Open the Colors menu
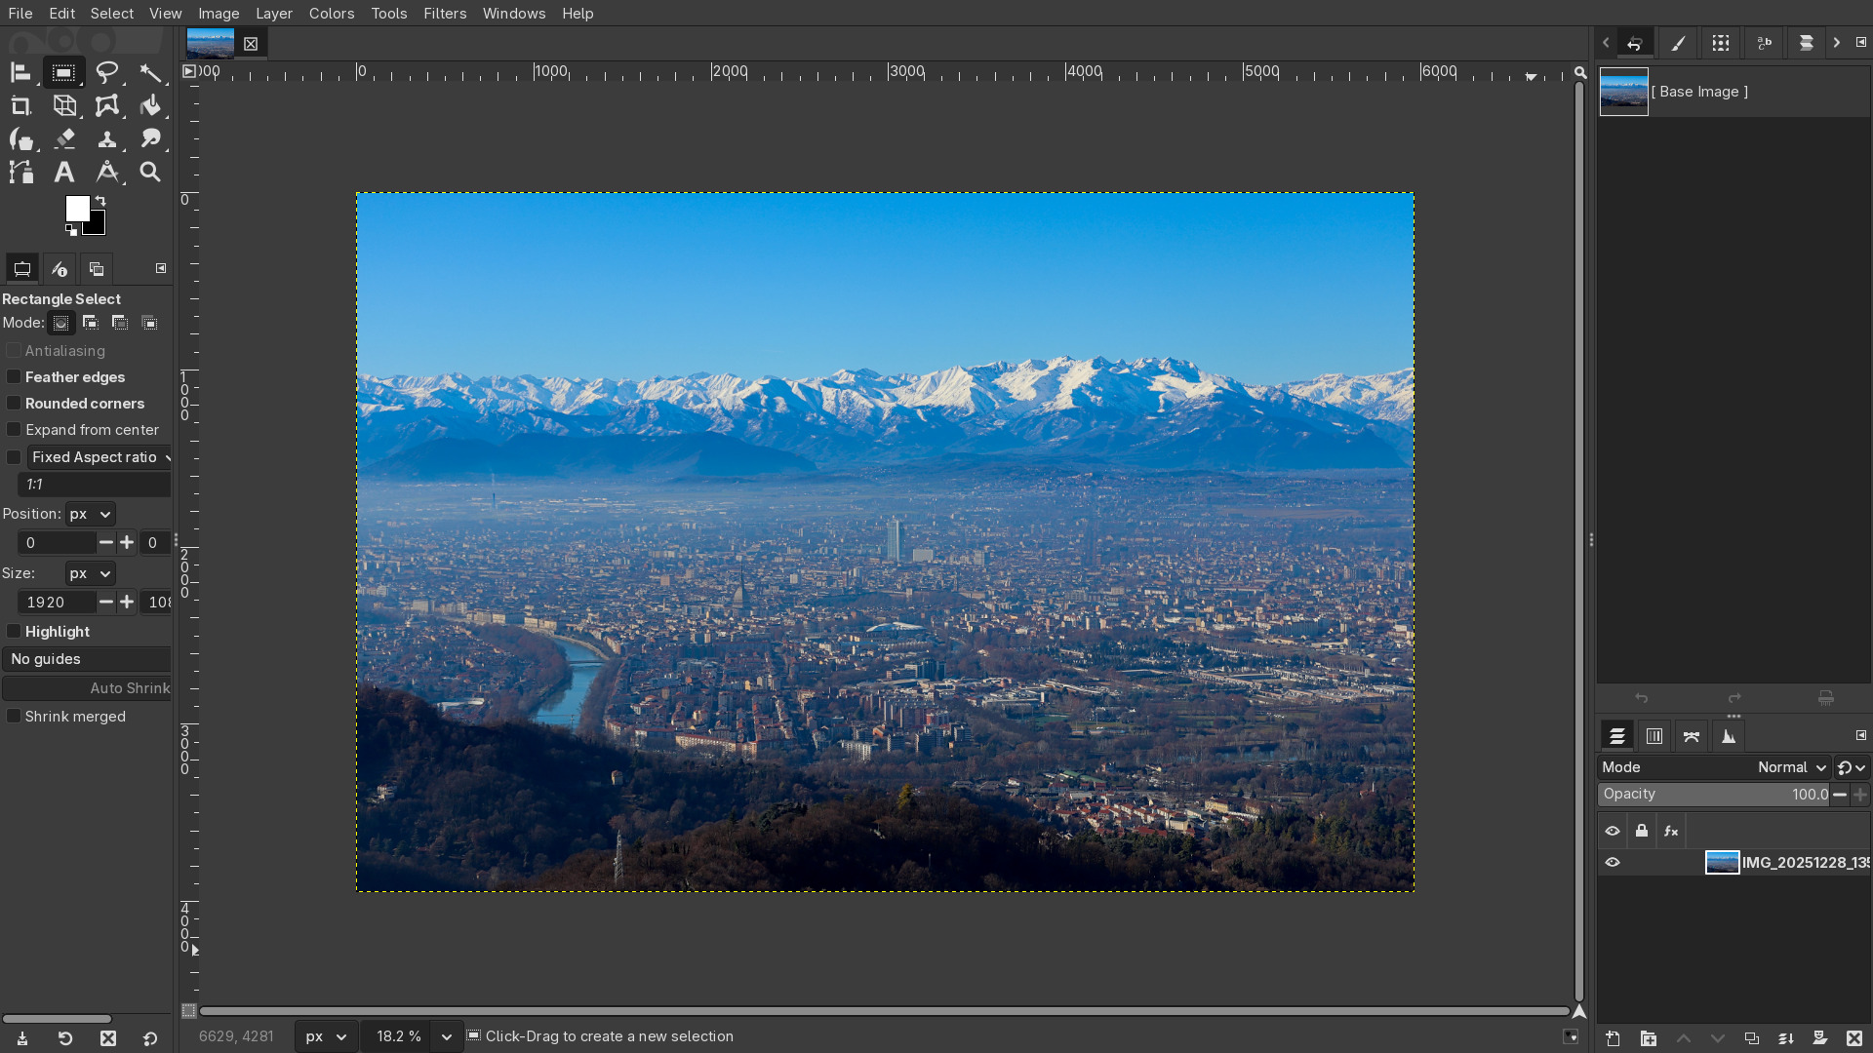Viewport: 1873px width, 1053px height. [x=332, y=14]
